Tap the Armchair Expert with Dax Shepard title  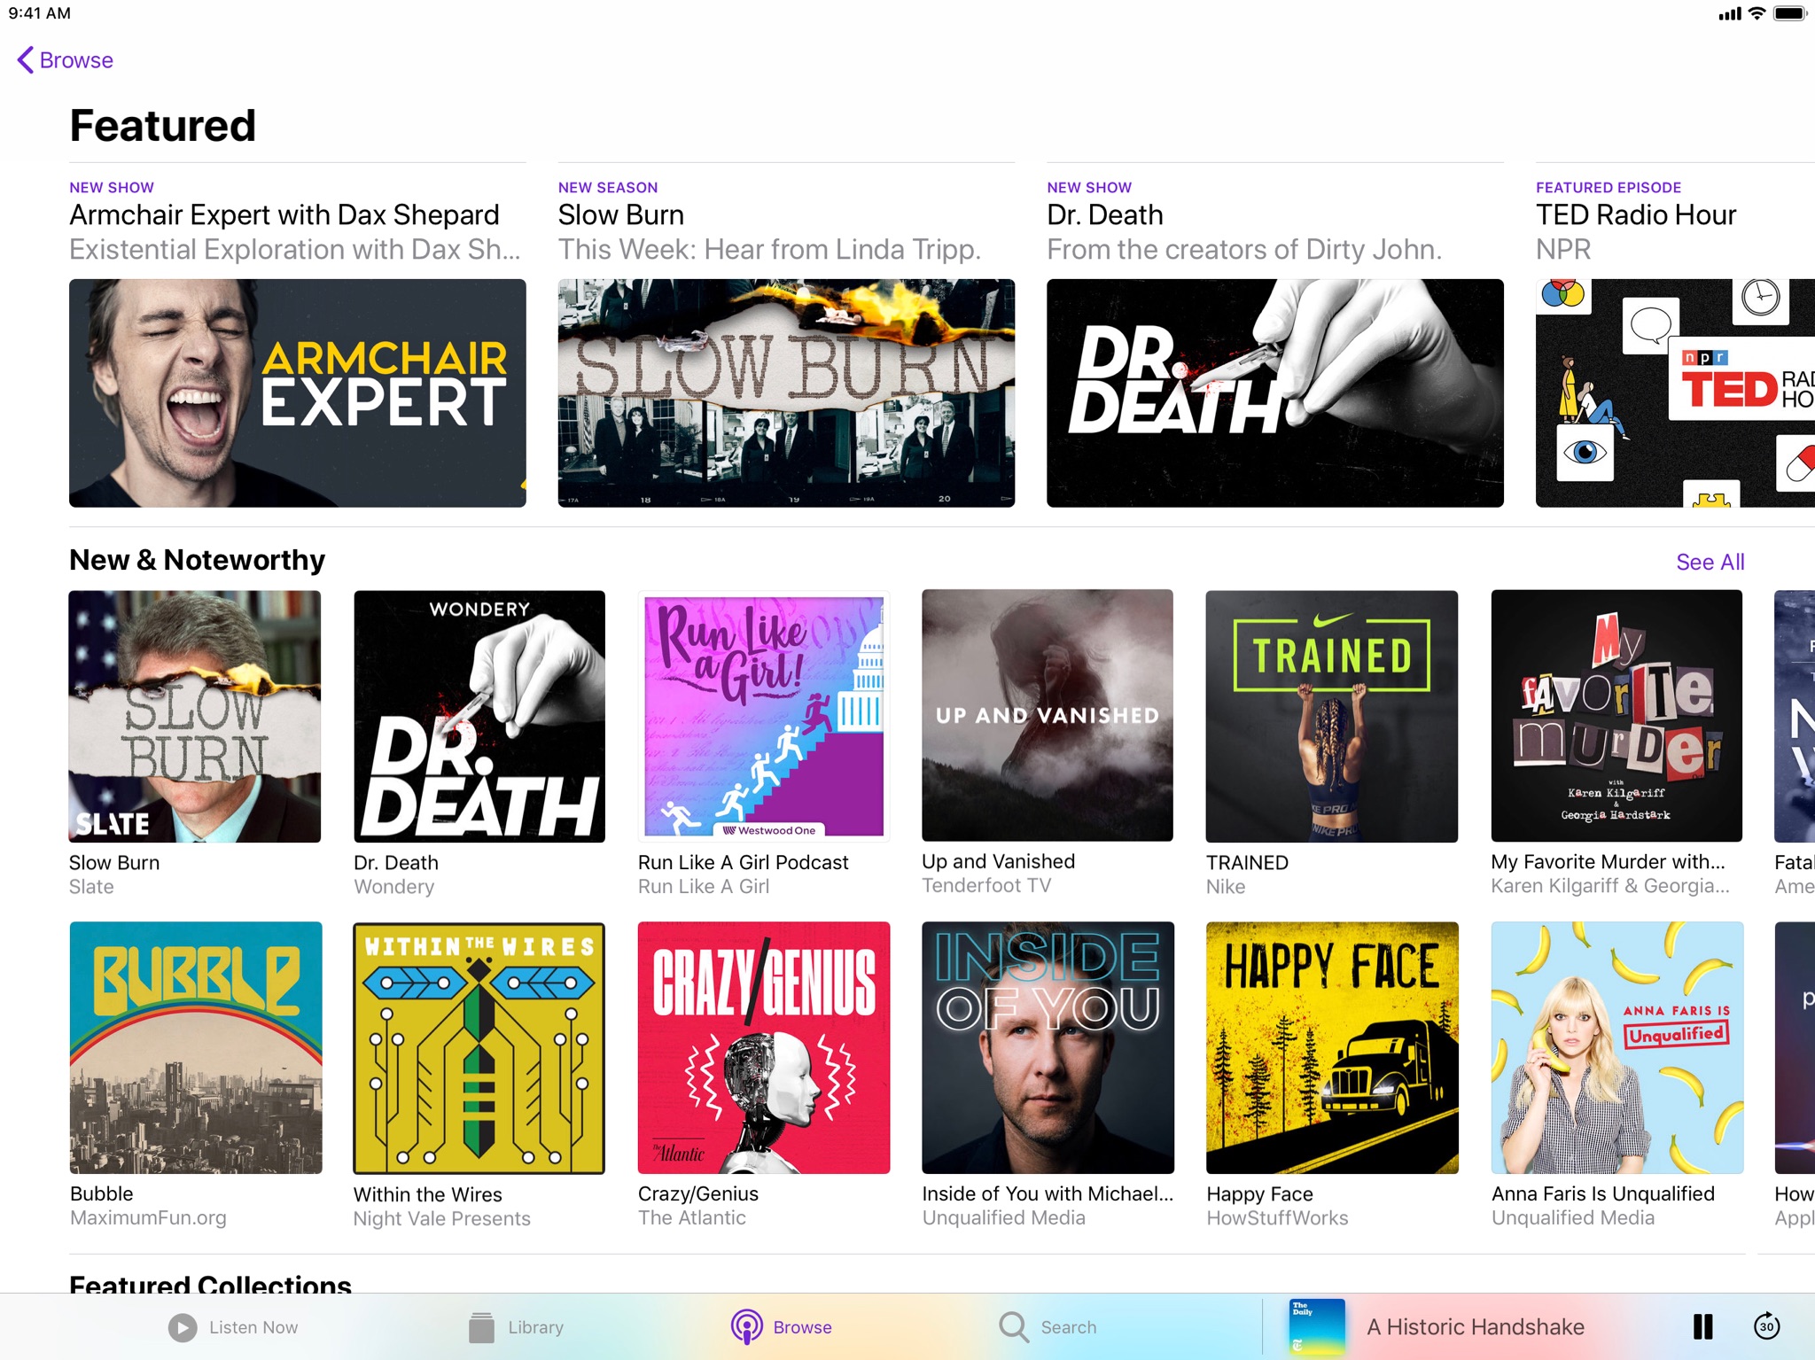(x=284, y=215)
